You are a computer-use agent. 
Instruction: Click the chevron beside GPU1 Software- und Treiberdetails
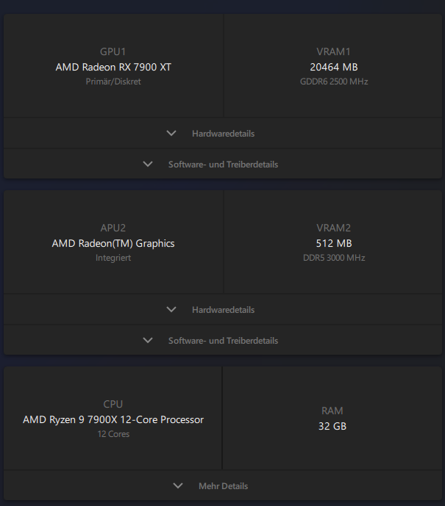148,165
